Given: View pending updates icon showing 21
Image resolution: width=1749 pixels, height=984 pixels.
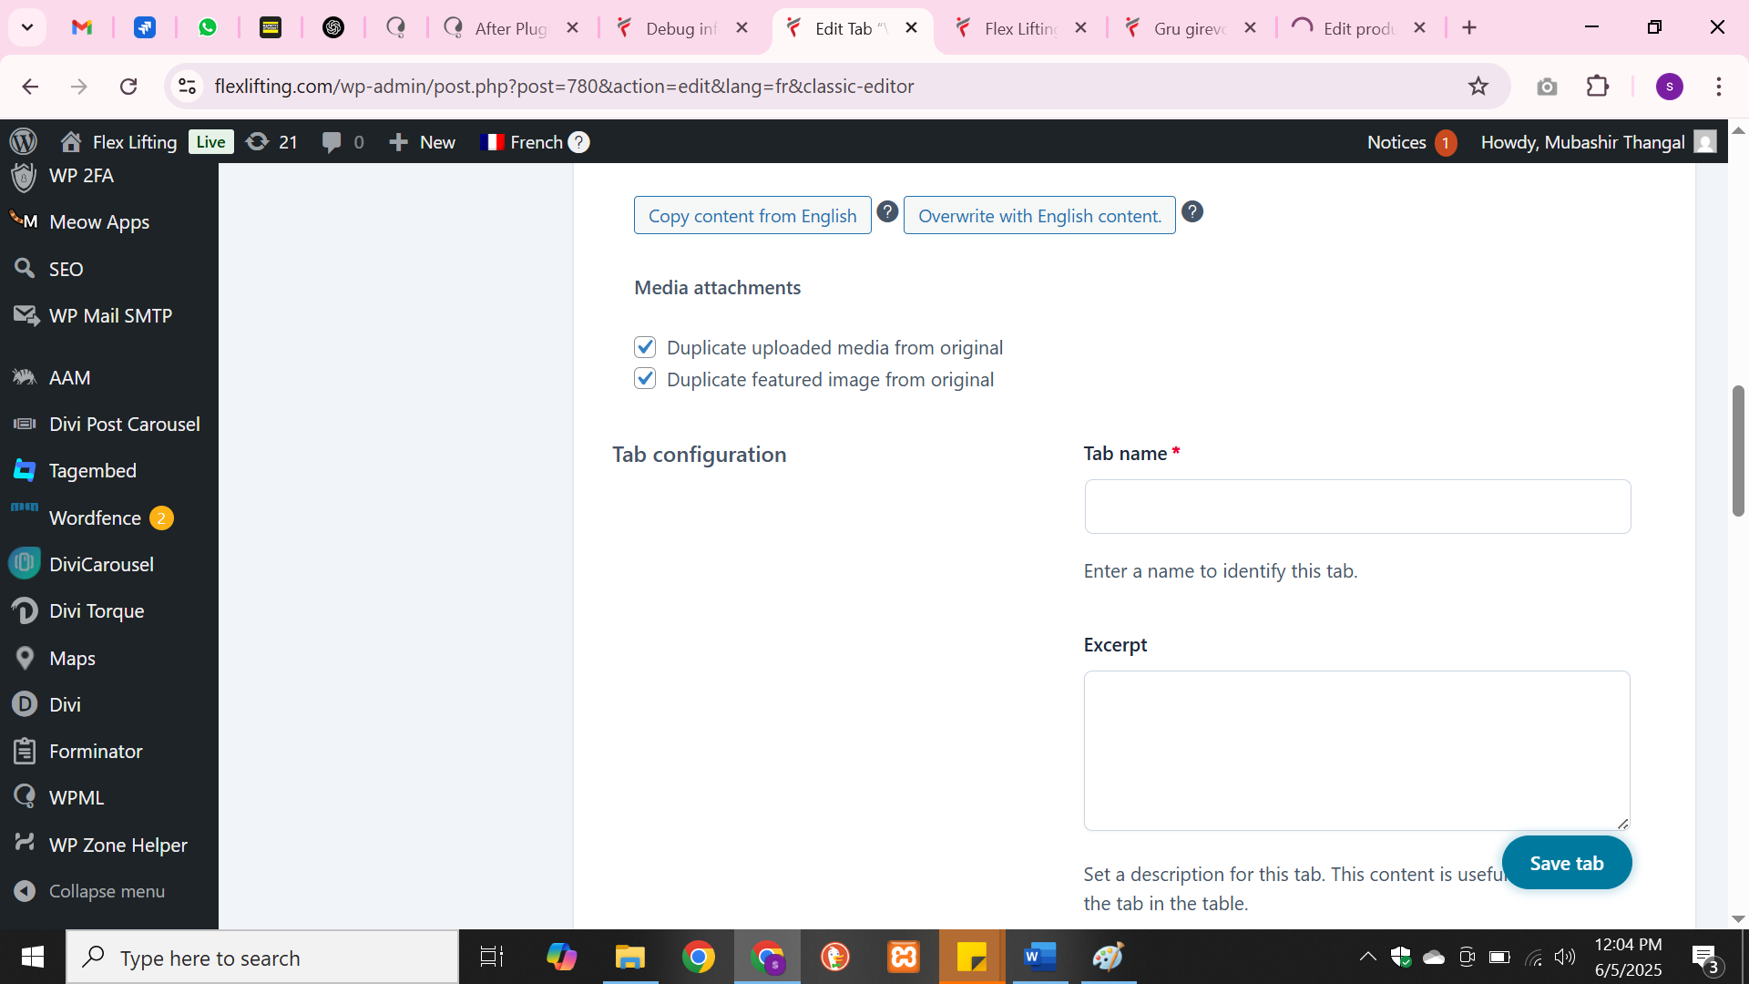Looking at the screenshot, I should 258,141.
